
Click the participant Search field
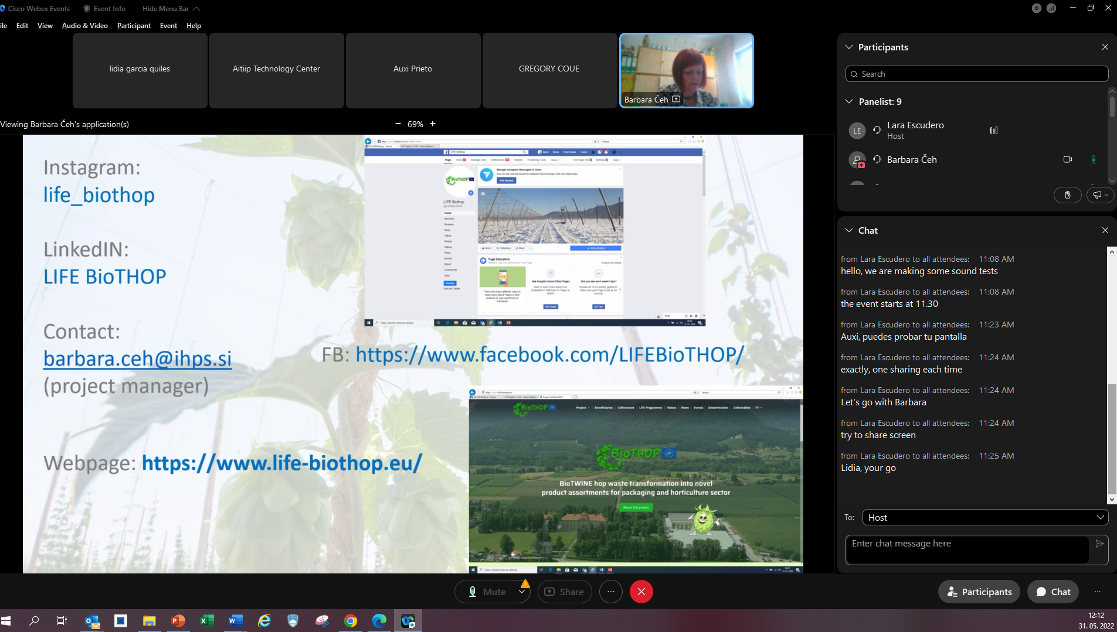click(977, 74)
